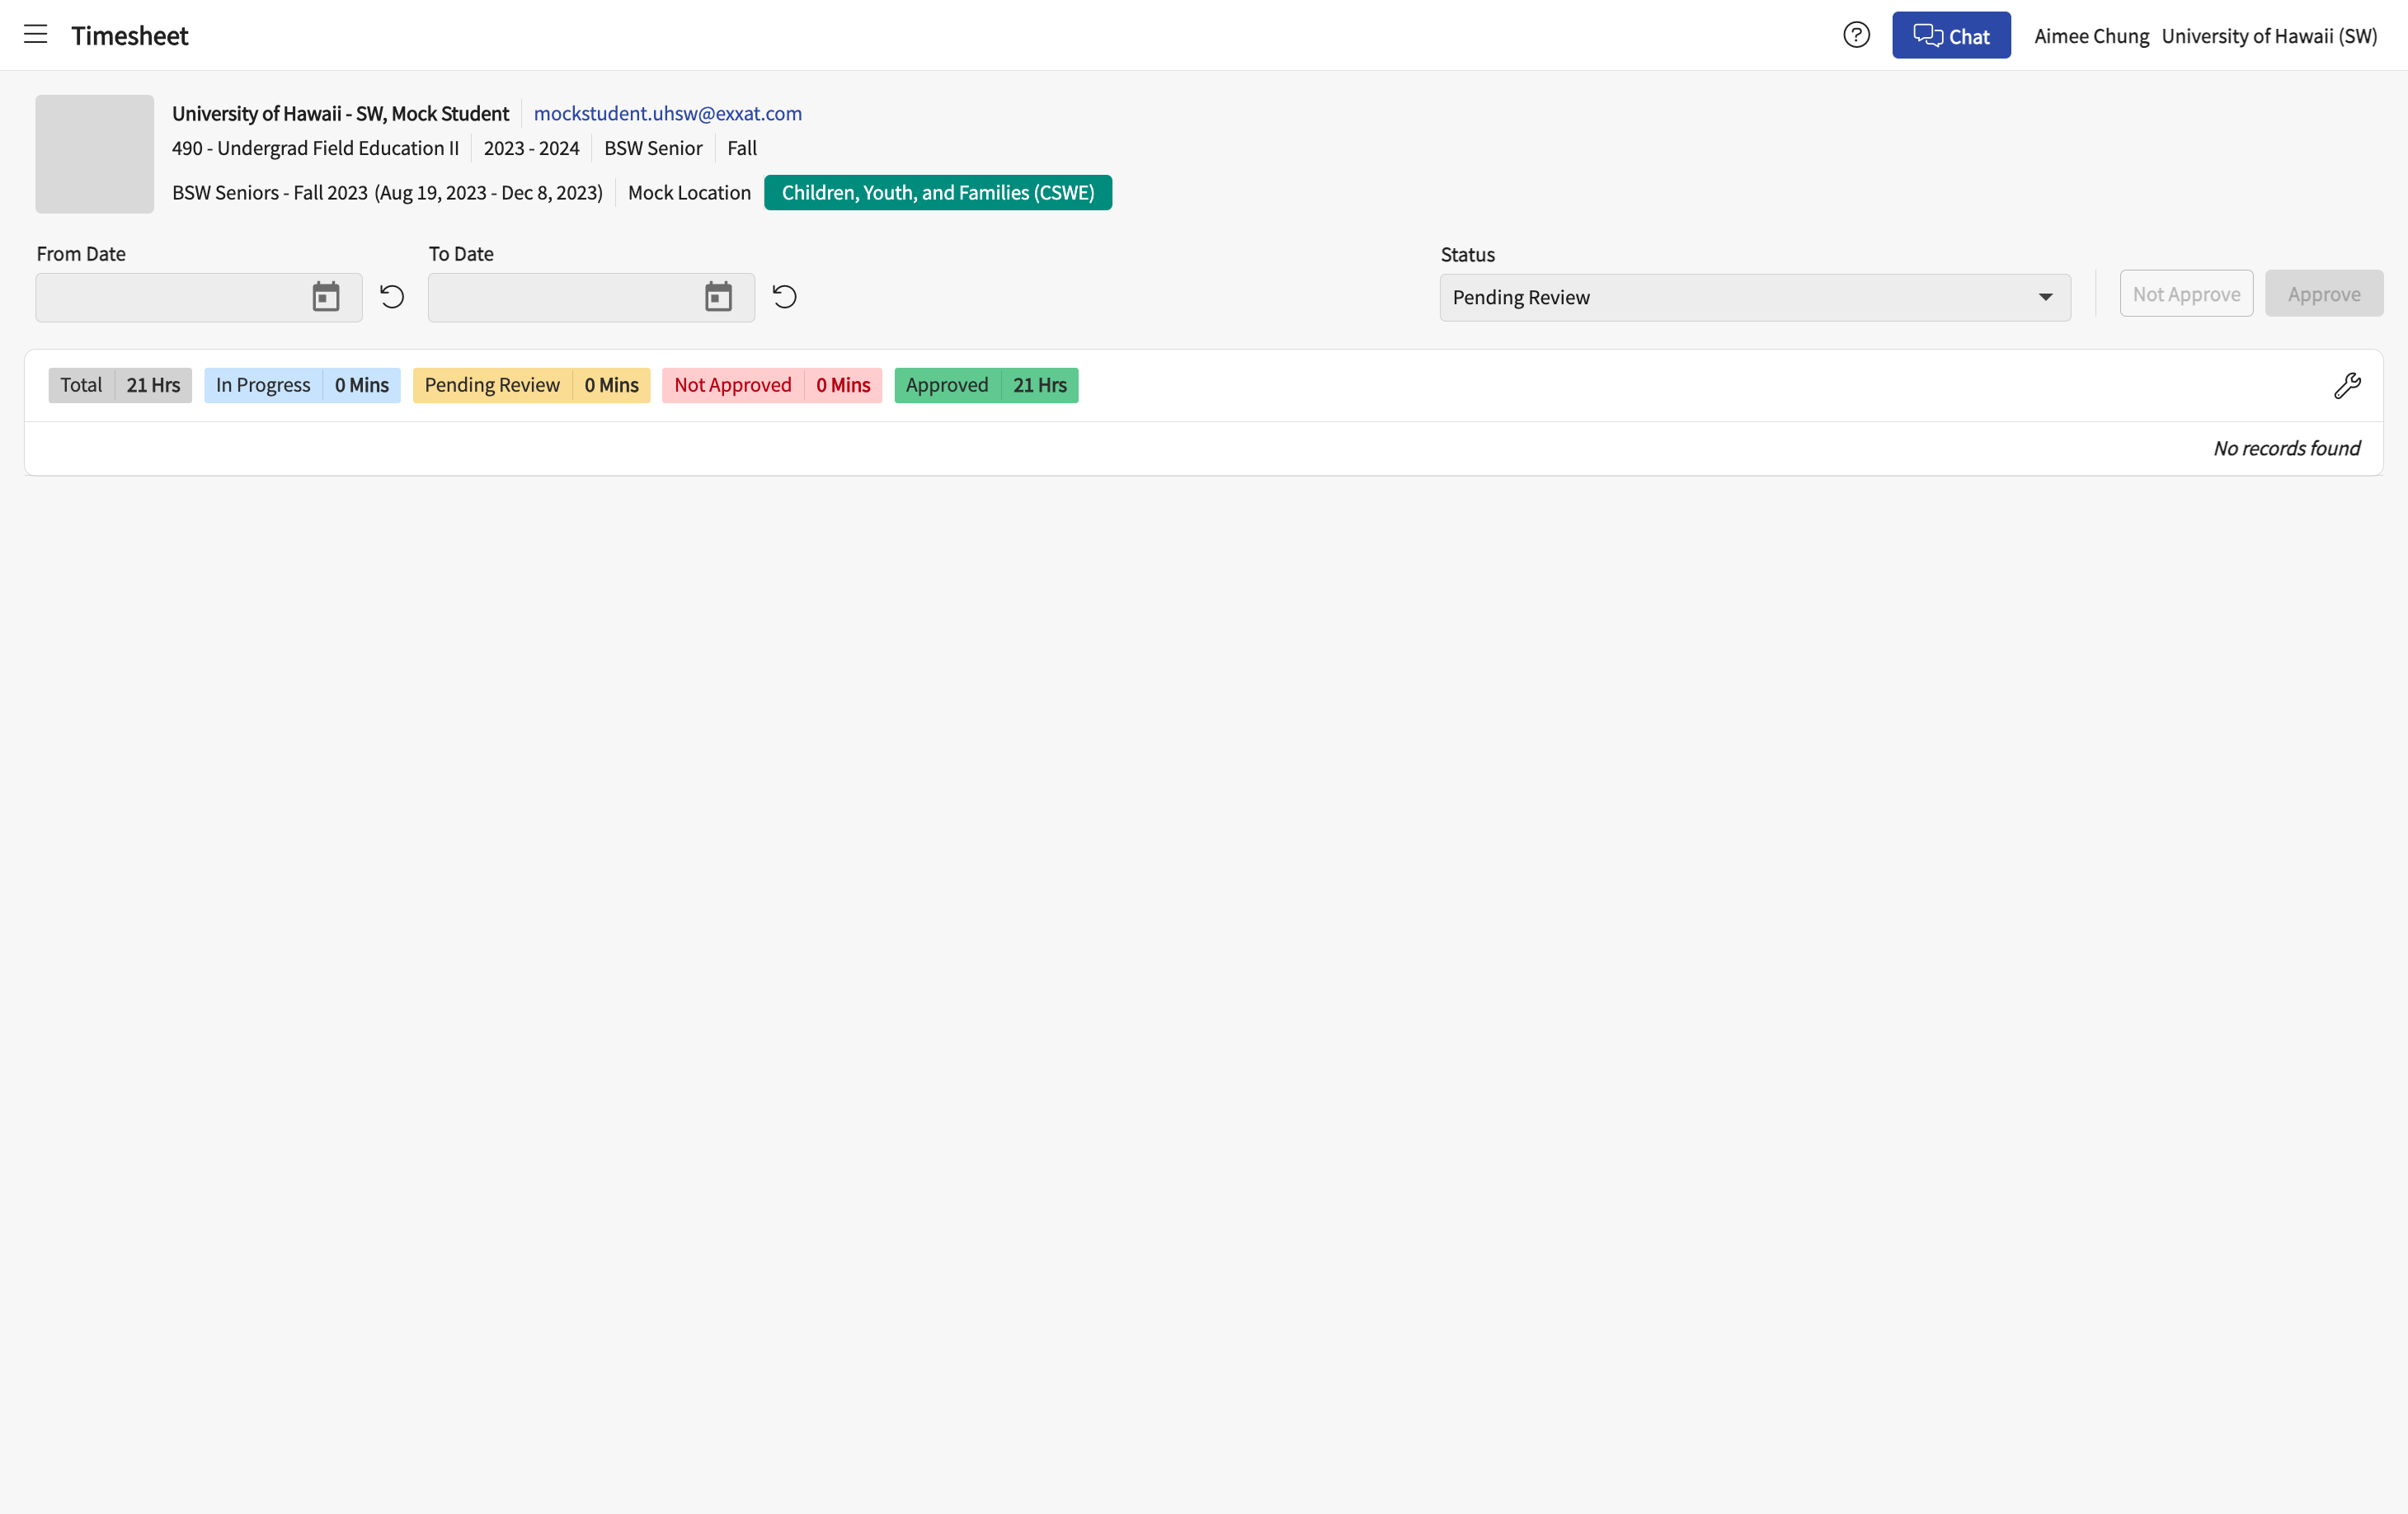
Task: Open the Chat button
Action: pos(1951,35)
